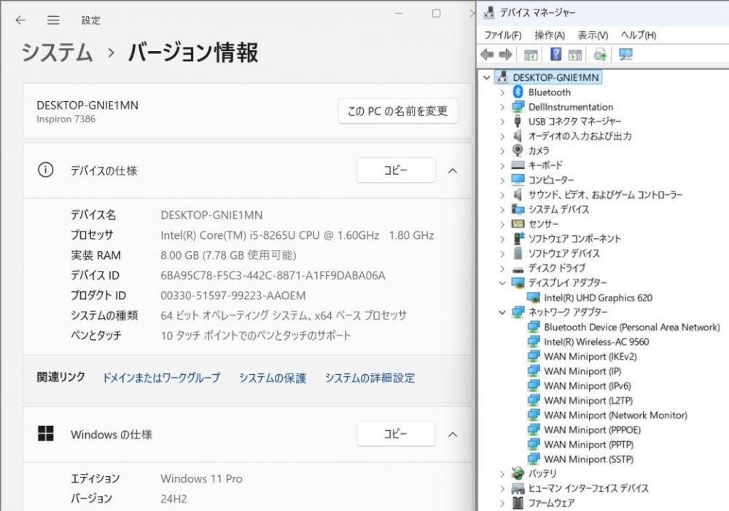The image size is (729, 511).
Task: Select サウンド、ビデオ、およびゲーム コントローラー item
Action: tap(605, 194)
